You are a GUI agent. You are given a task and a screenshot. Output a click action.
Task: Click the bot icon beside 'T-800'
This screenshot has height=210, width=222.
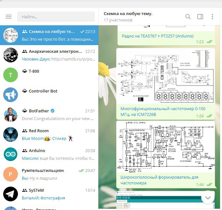pos(25,71)
